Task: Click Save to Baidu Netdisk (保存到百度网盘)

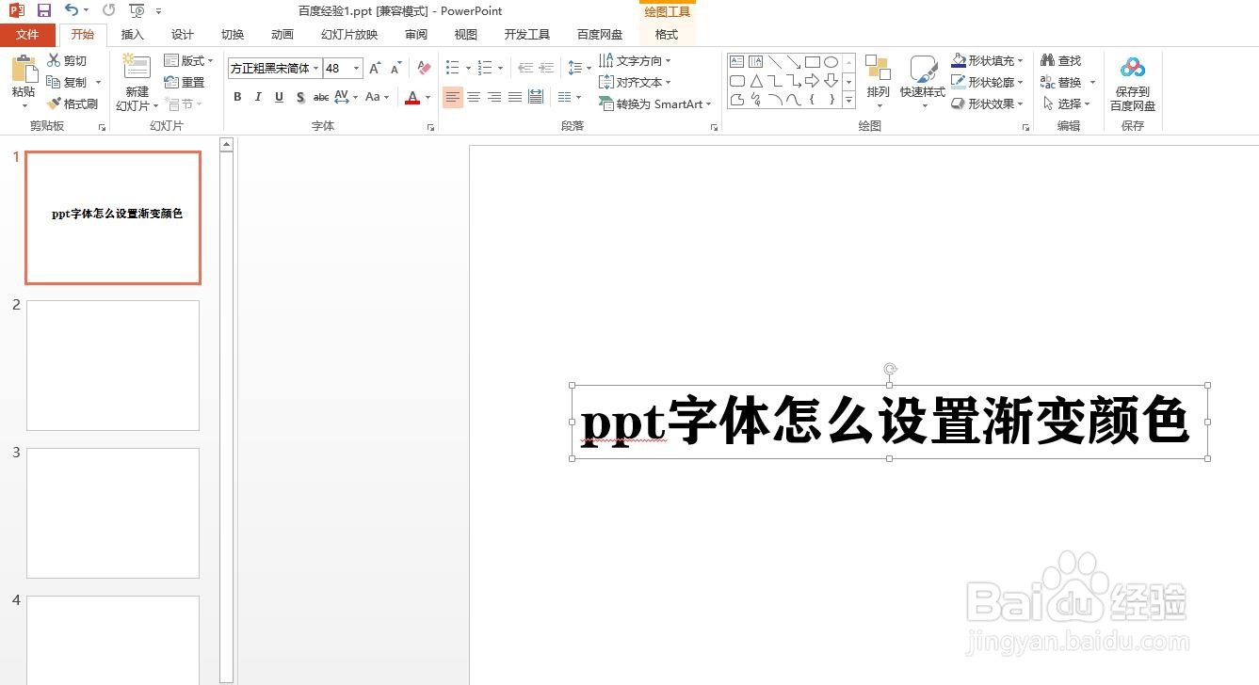Action: pyautogui.click(x=1132, y=80)
